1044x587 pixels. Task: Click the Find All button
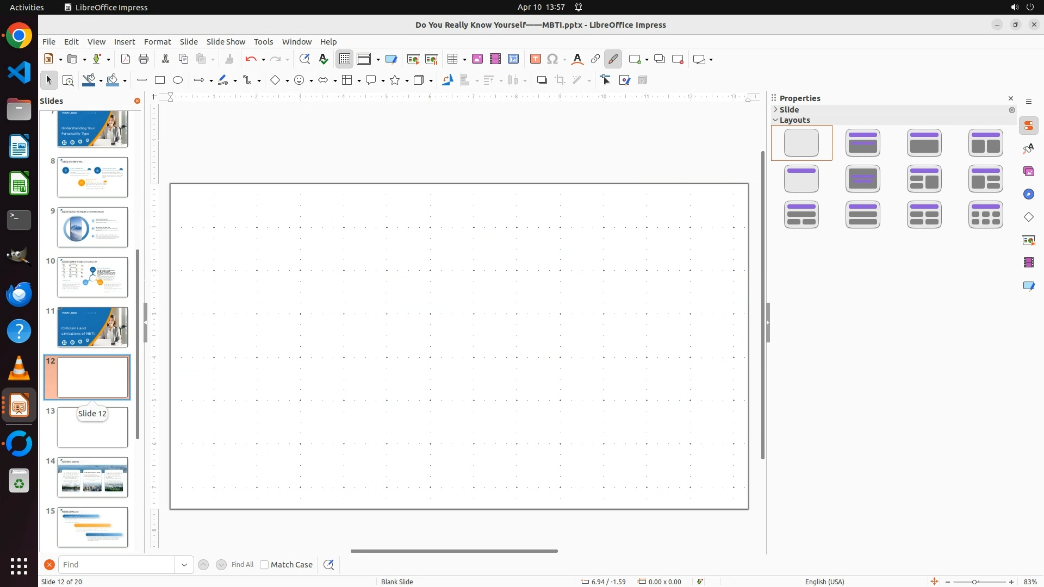point(243,565)
